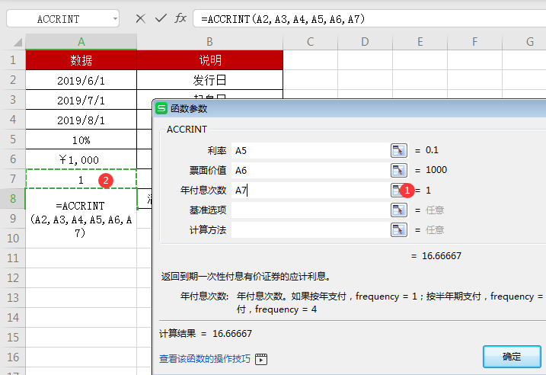Click the 计算方法 input field

(x=308, y=229)
